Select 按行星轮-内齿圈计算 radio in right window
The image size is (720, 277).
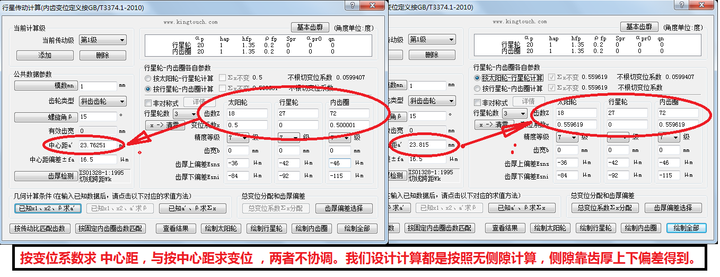[478, 88]
